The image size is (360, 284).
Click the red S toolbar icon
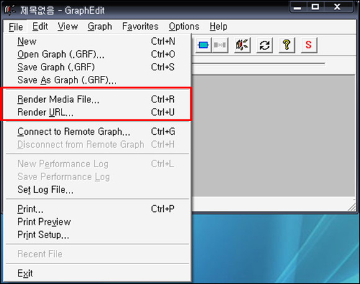tap(309, 45)
